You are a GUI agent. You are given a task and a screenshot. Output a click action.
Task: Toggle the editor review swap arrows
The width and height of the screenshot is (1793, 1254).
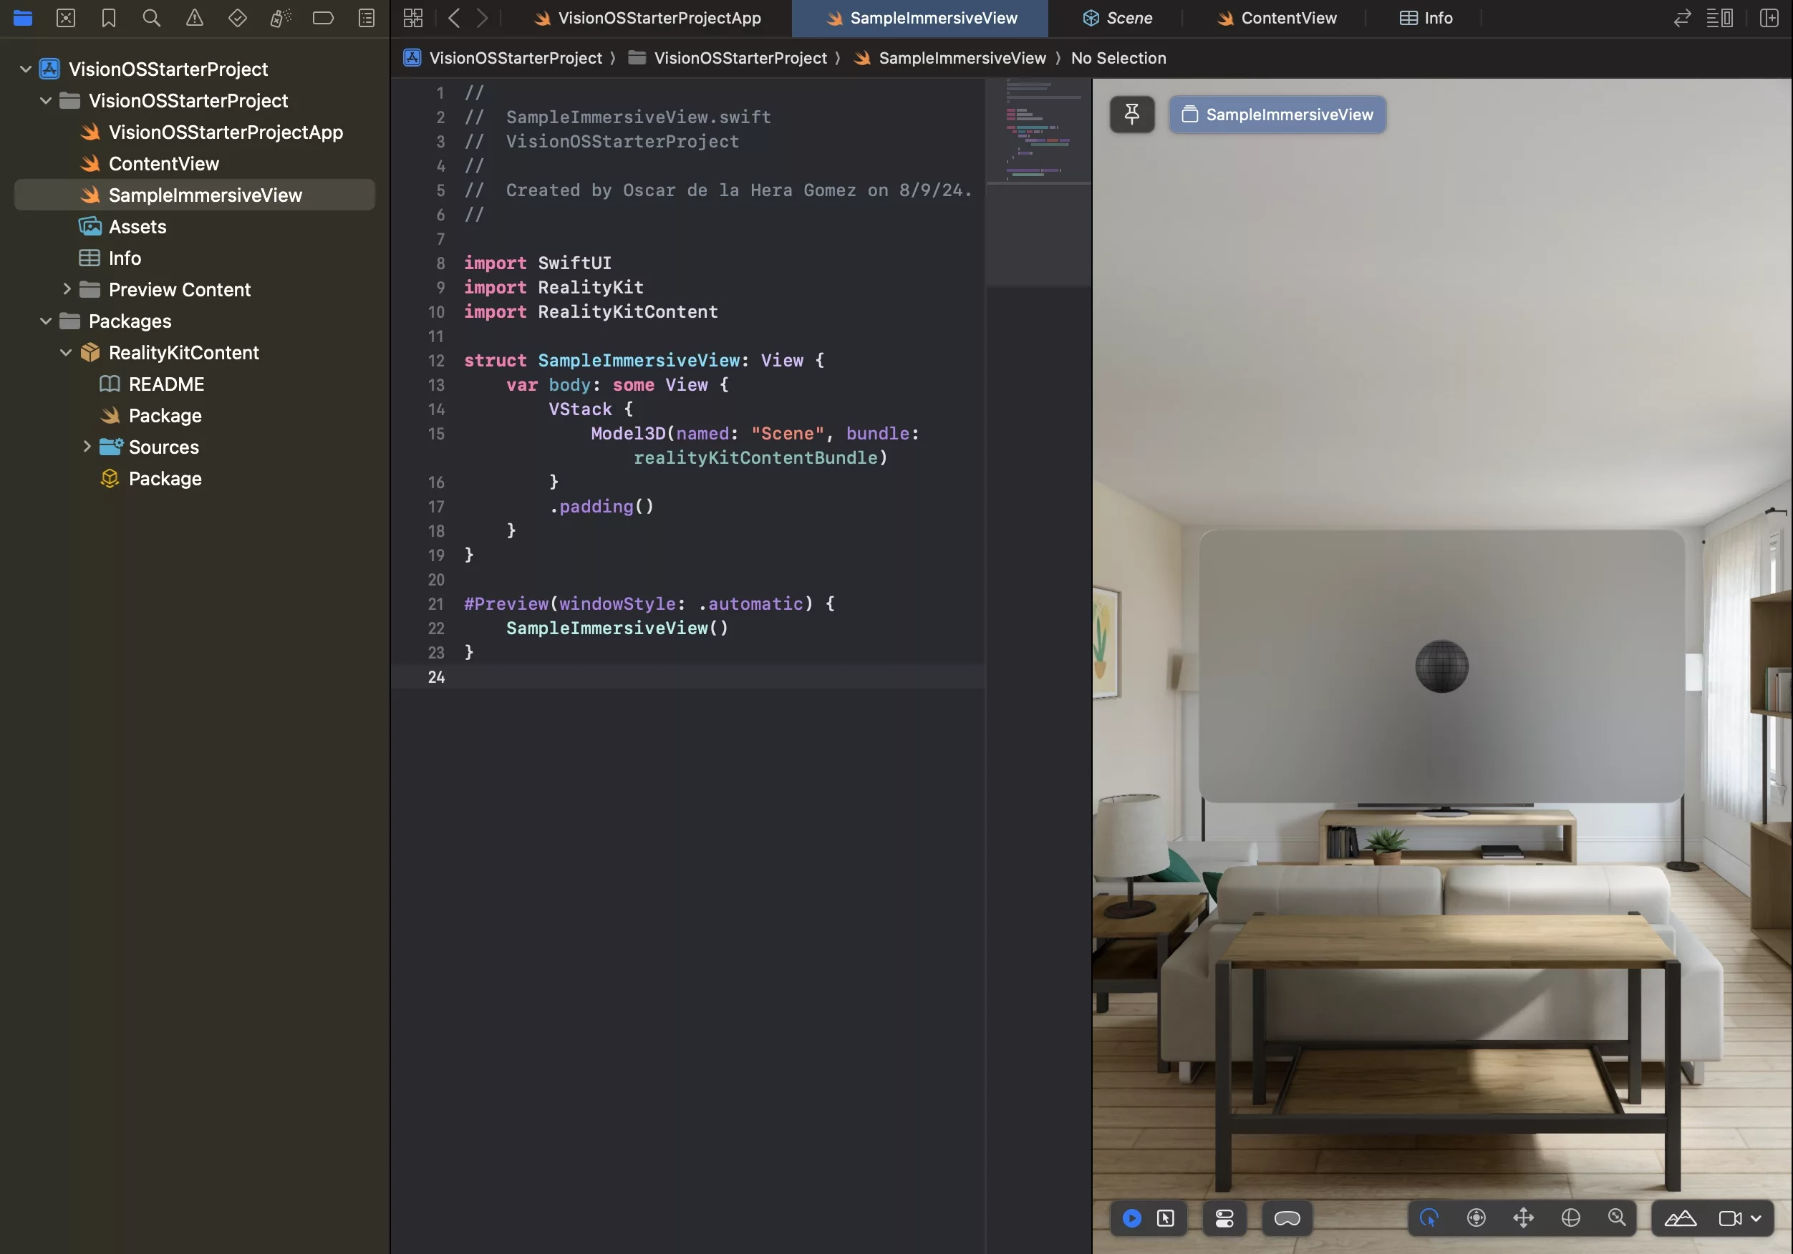click(1682, 18)
